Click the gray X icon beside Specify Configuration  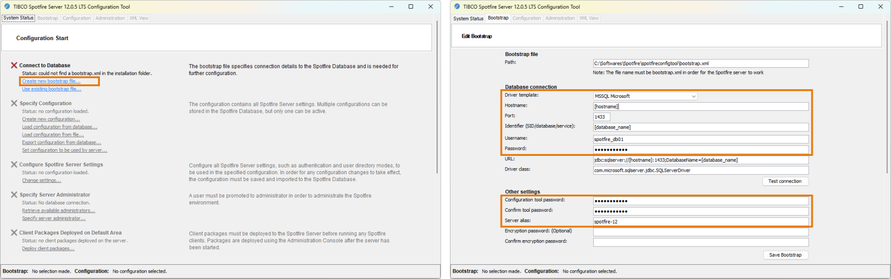(x=14, y=103)
